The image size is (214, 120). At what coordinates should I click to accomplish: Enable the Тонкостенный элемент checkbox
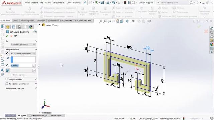click(7, 84)
